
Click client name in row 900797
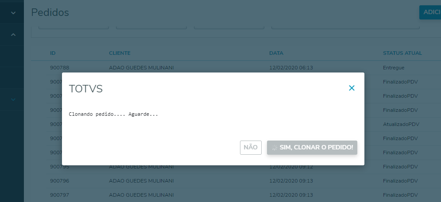click(142, 195)
